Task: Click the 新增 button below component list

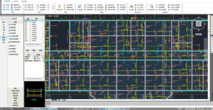Action: tap(27, 50)
